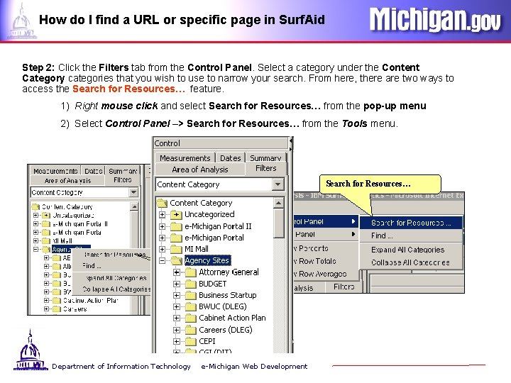Viewport: 511px width, 383px height.
Task: Click Uncategorized folder icon in center panel
Action: (x=176, y=214)
